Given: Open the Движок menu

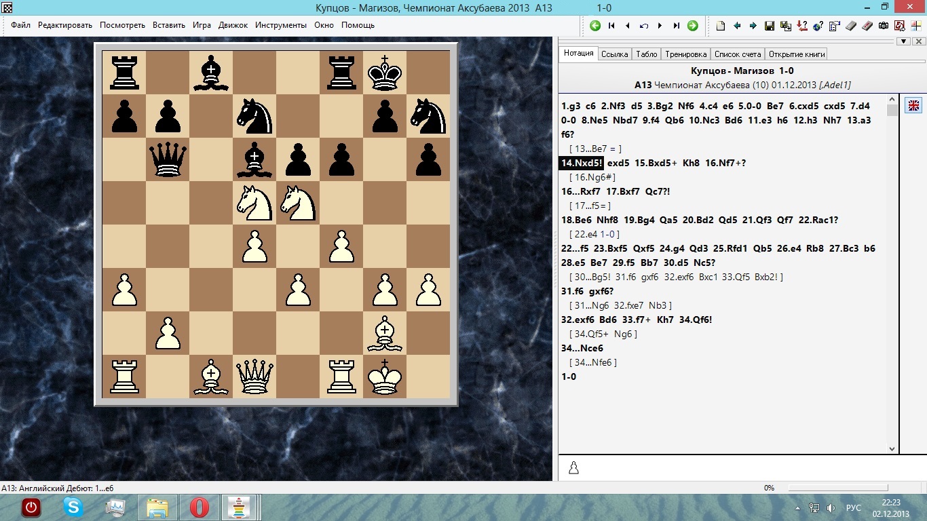Looking at the screenshot, I should pos(233,25).
